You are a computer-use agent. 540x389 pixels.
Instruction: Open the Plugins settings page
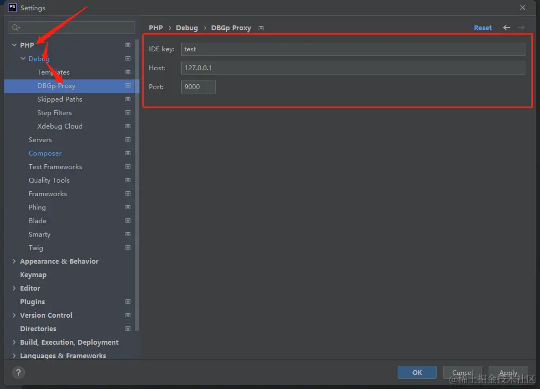(x=32, y=301)
